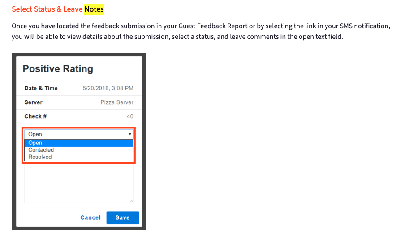
Task: Click the Pizza Server value
Action: (117, 102)
